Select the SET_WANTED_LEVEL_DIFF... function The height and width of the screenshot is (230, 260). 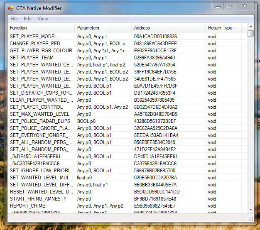[x=41, y=185]
